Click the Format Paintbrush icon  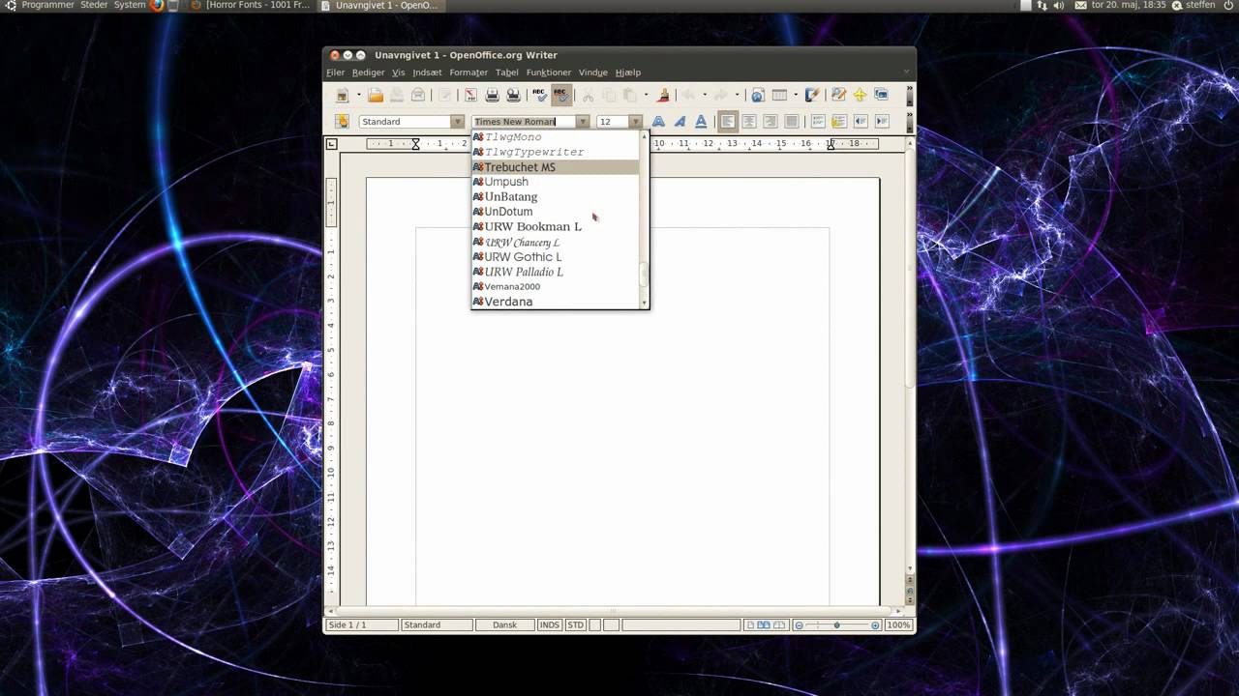[663, 95]
